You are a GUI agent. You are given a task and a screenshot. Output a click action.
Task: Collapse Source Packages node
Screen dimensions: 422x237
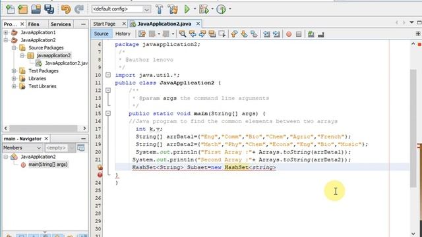click(x=14, y=48)
